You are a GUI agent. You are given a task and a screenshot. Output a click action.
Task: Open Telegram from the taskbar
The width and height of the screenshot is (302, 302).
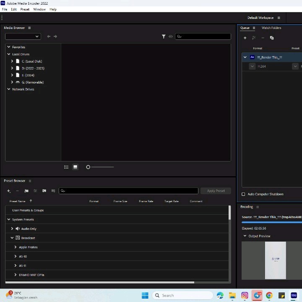pos(257,295)
